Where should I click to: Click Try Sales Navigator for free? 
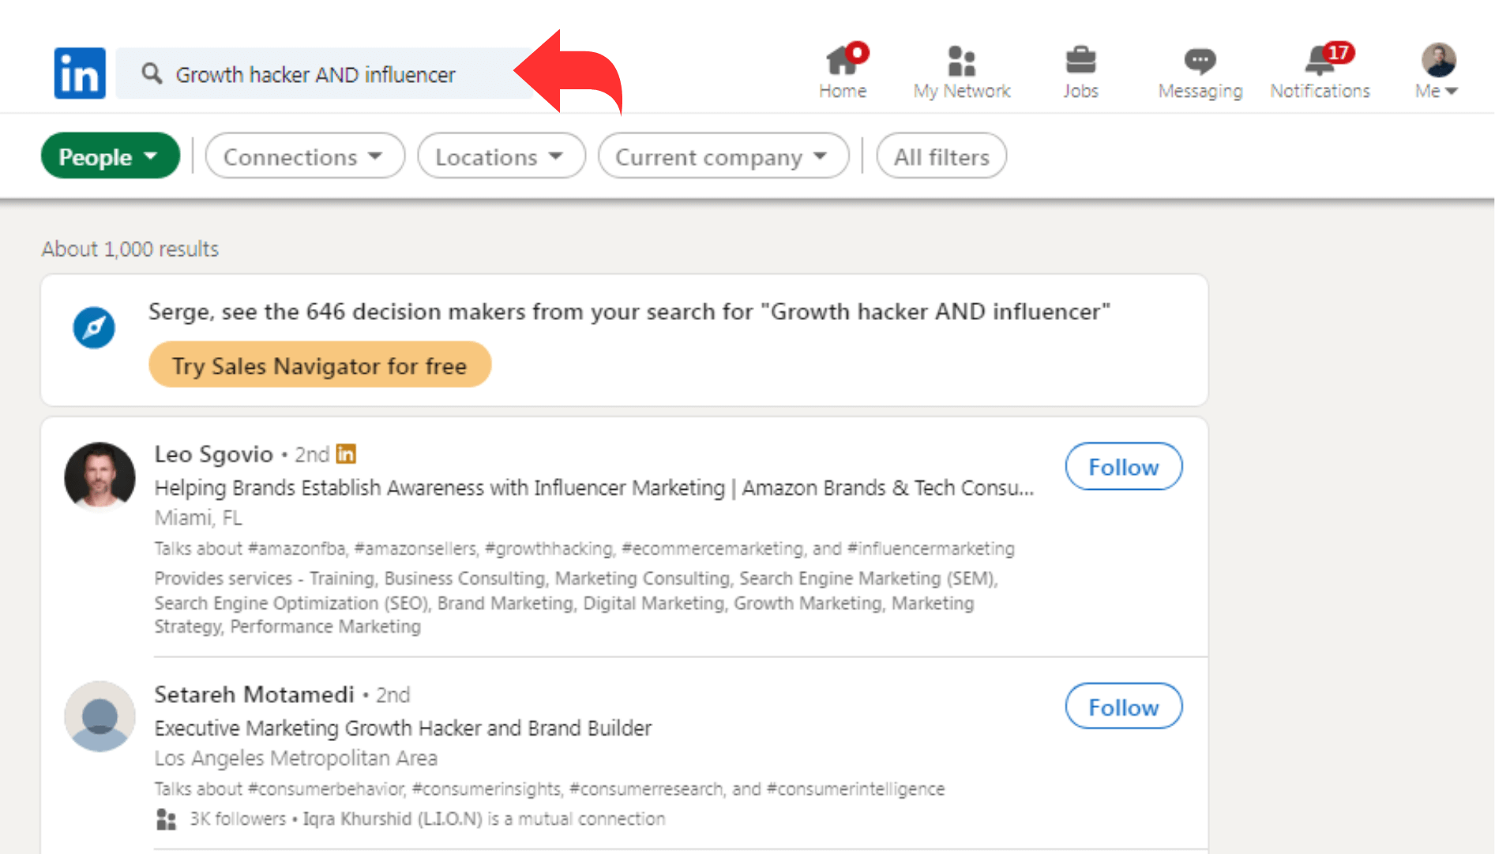(320, 364)
